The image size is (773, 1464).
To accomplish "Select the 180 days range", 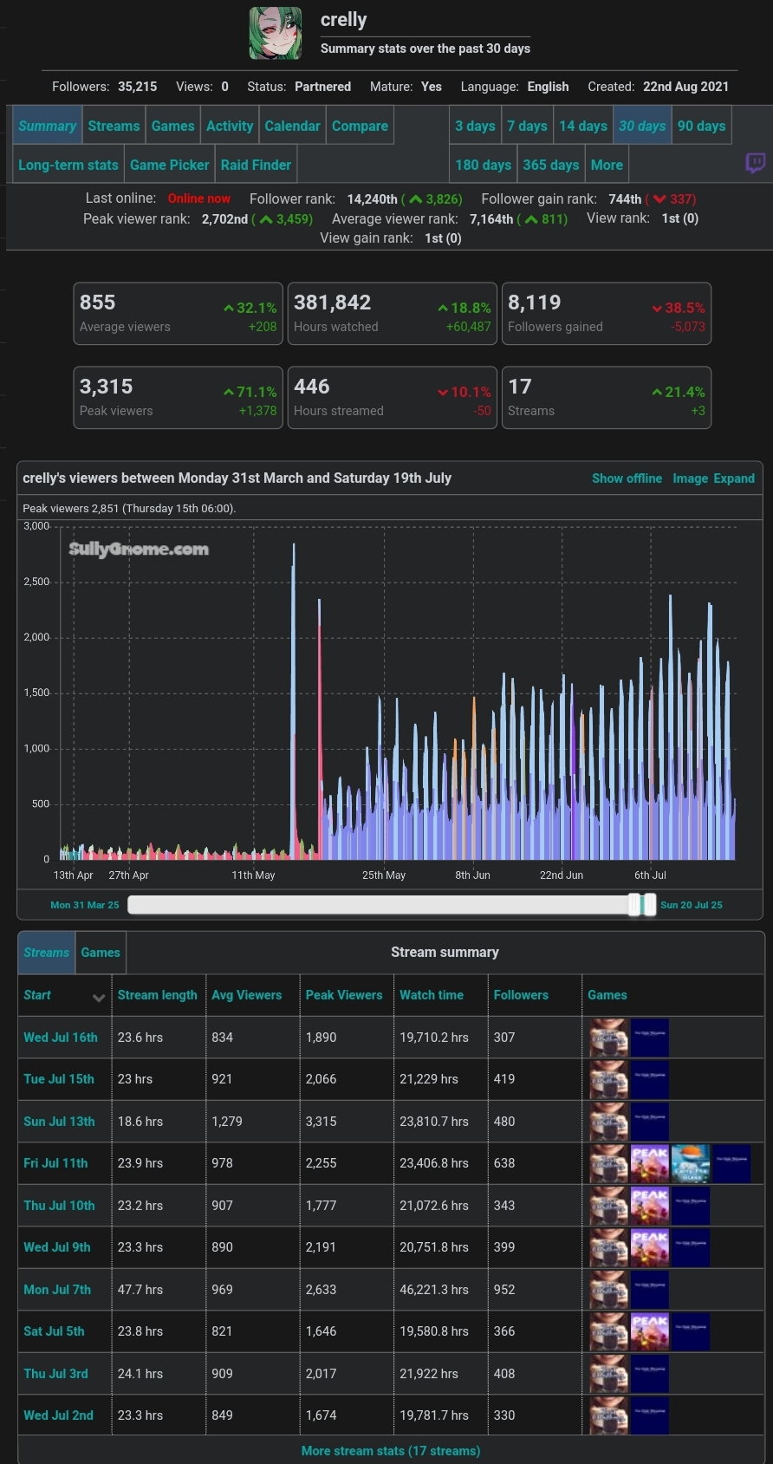I will point(484,165).
